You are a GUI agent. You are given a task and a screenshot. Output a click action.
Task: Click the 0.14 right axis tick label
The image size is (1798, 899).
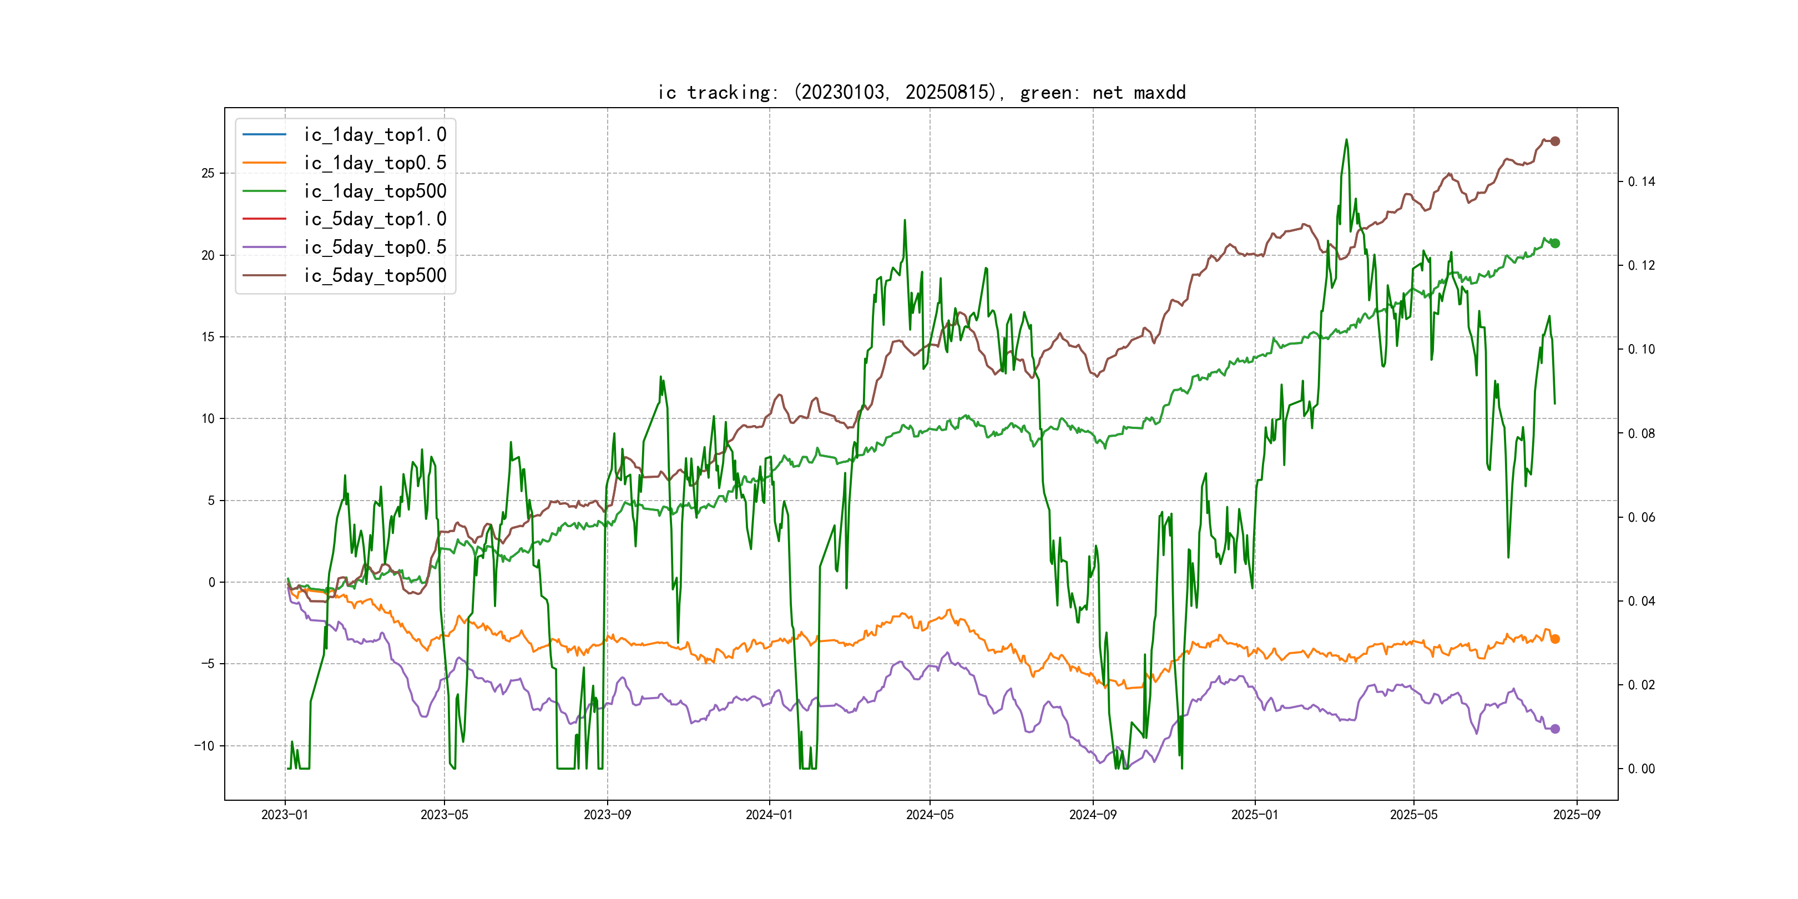click(x=1641, y=181)
